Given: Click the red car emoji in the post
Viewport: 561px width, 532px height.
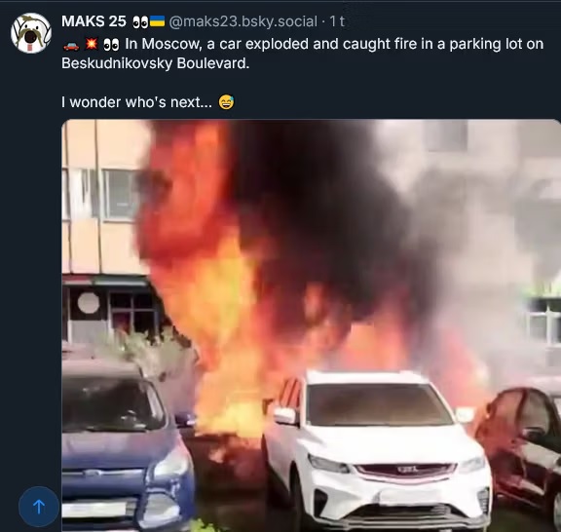Looking at the screenshot, I should click(71, 45).
